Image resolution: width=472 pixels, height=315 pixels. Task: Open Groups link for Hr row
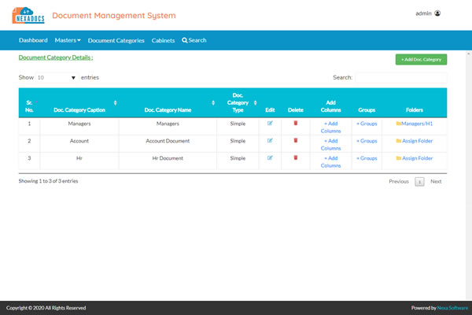point(367,157)
